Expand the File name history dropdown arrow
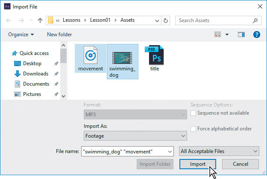 click(x=170, y=151)
